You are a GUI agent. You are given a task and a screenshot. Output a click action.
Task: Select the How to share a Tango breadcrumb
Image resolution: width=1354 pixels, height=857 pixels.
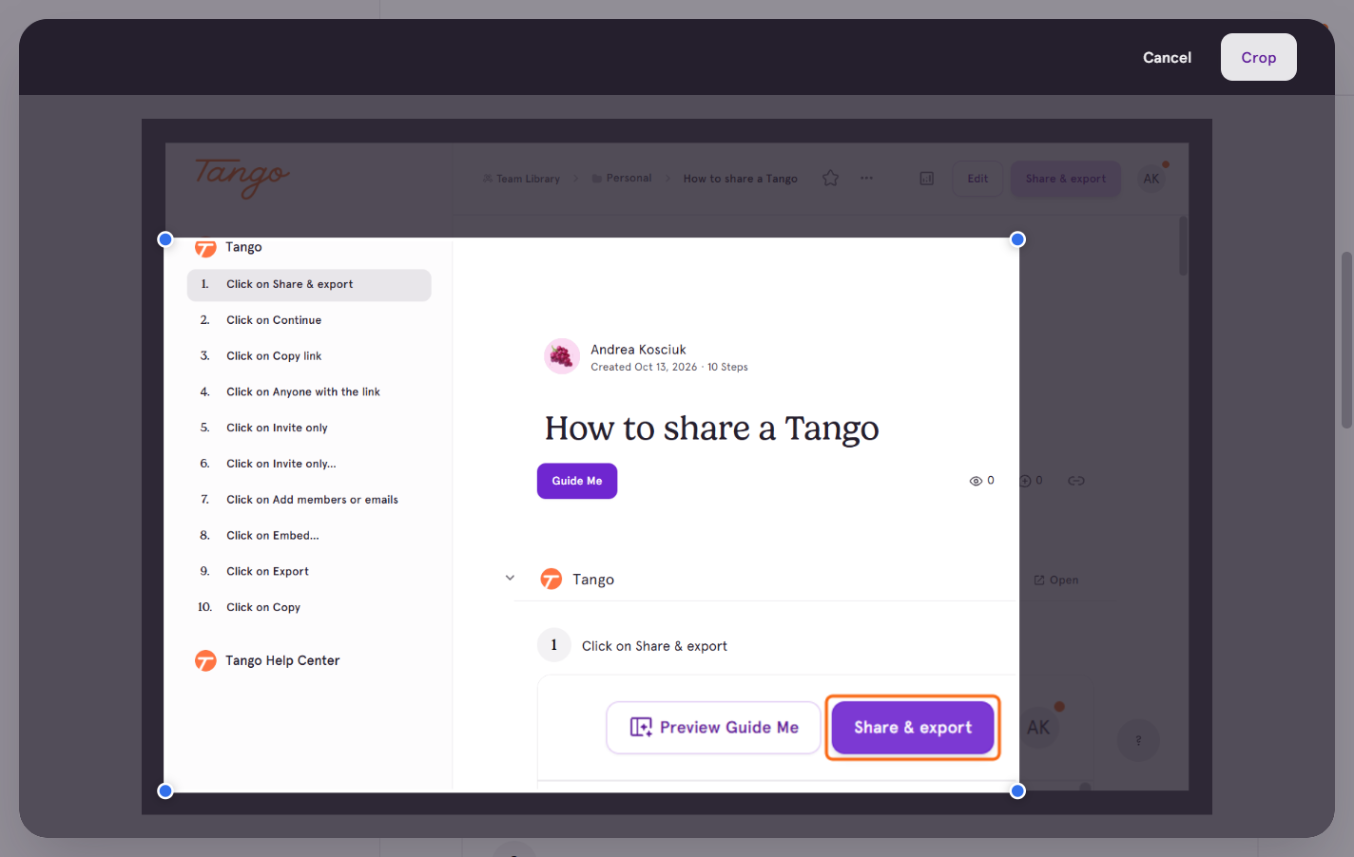click(x=740, y=179)
